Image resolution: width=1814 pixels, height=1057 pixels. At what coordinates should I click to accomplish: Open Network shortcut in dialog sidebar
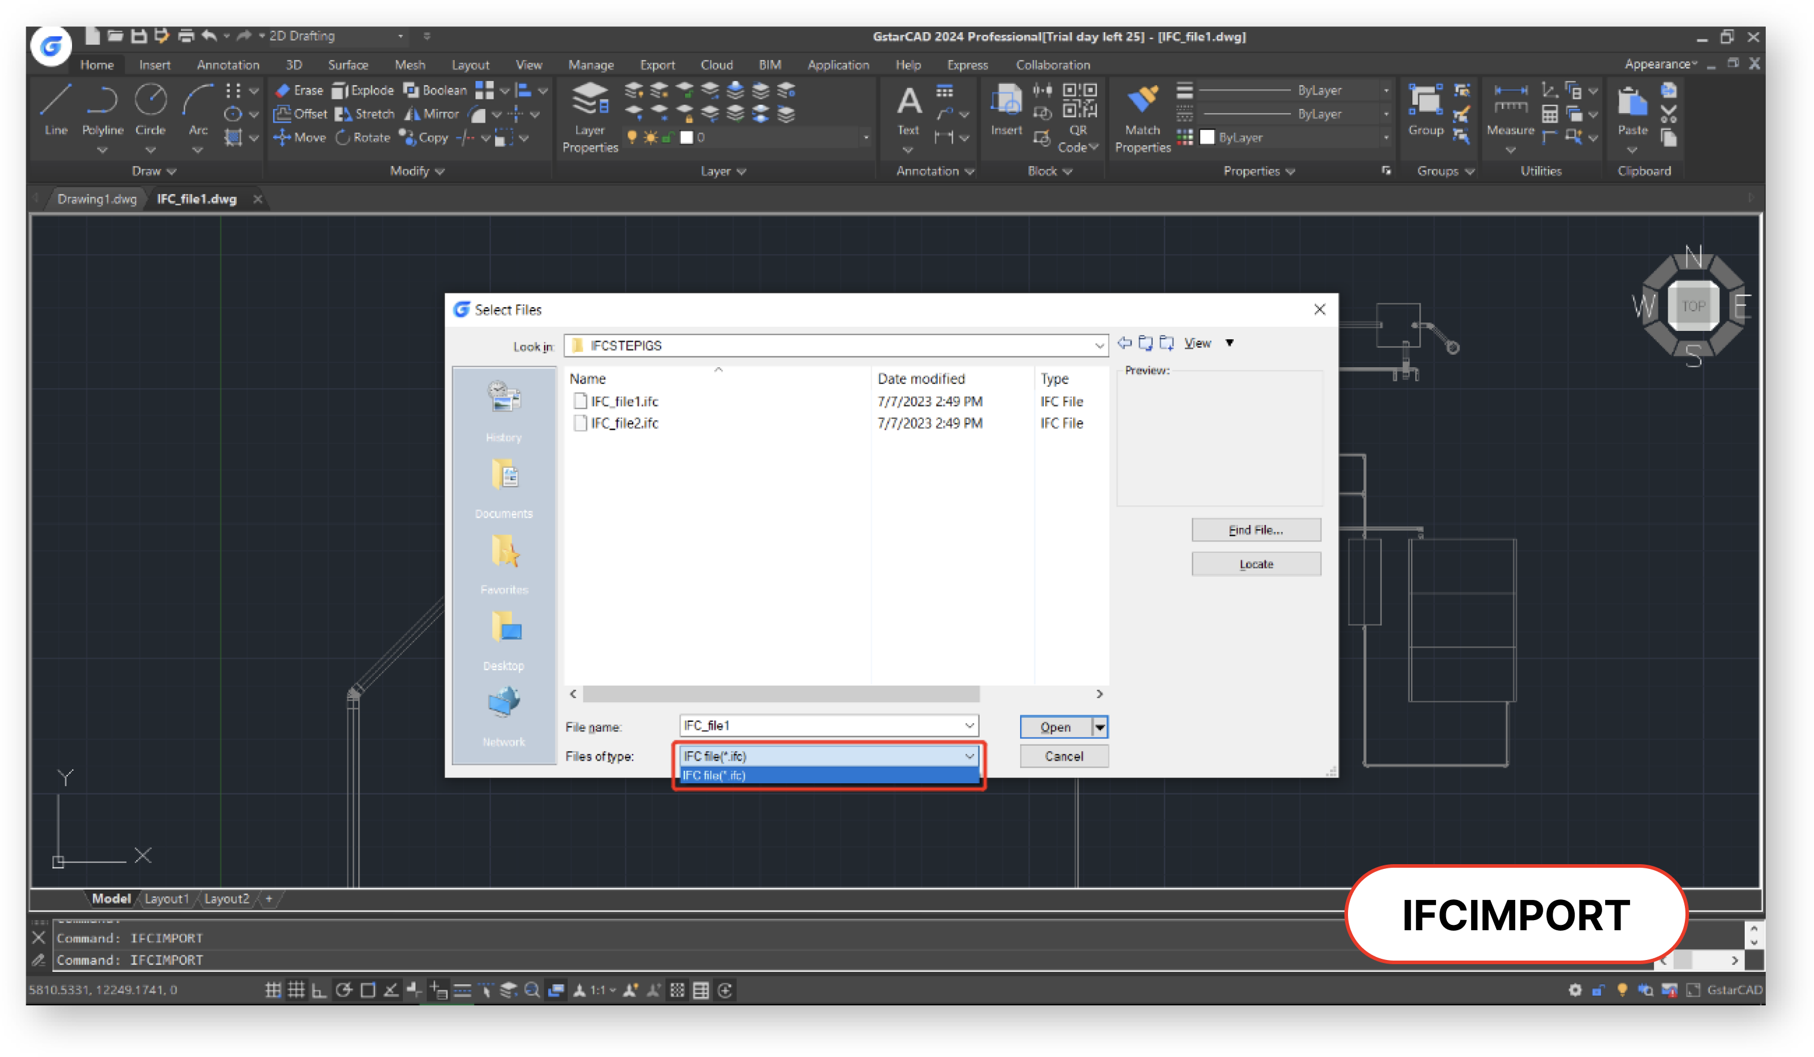504,717
